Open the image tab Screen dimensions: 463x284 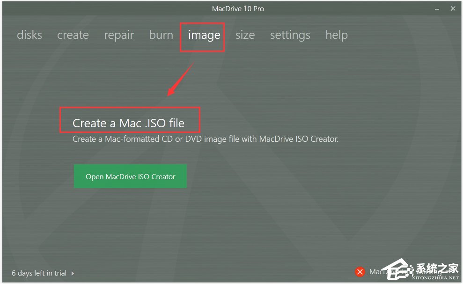click(204, 36)
